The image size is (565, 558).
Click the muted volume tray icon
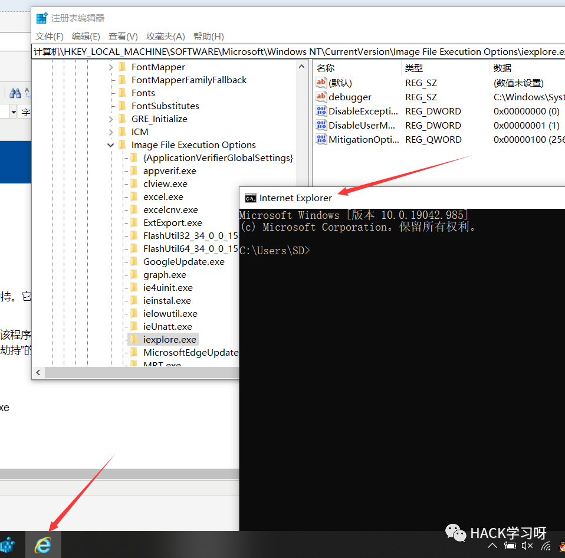(527, 546)
